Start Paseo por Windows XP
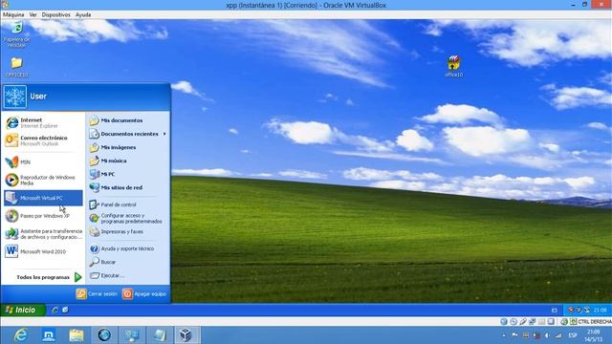This screenshot has height=344, width=612. tap(43, 216)
